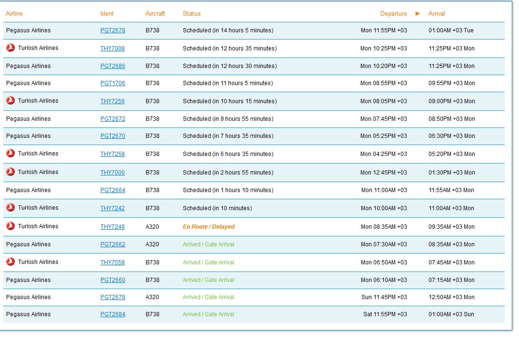Select departure 'Mon 08:35AM +03'
The image size is (519, 340).
coord(384,227)
